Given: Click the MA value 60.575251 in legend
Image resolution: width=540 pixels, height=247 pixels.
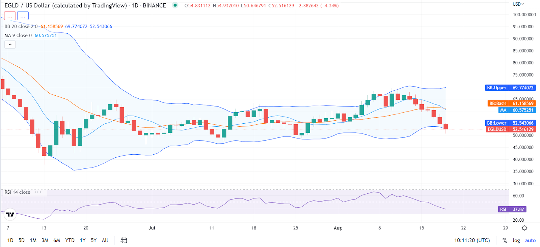Looking at the screenshot, I should tap(46, 35).
